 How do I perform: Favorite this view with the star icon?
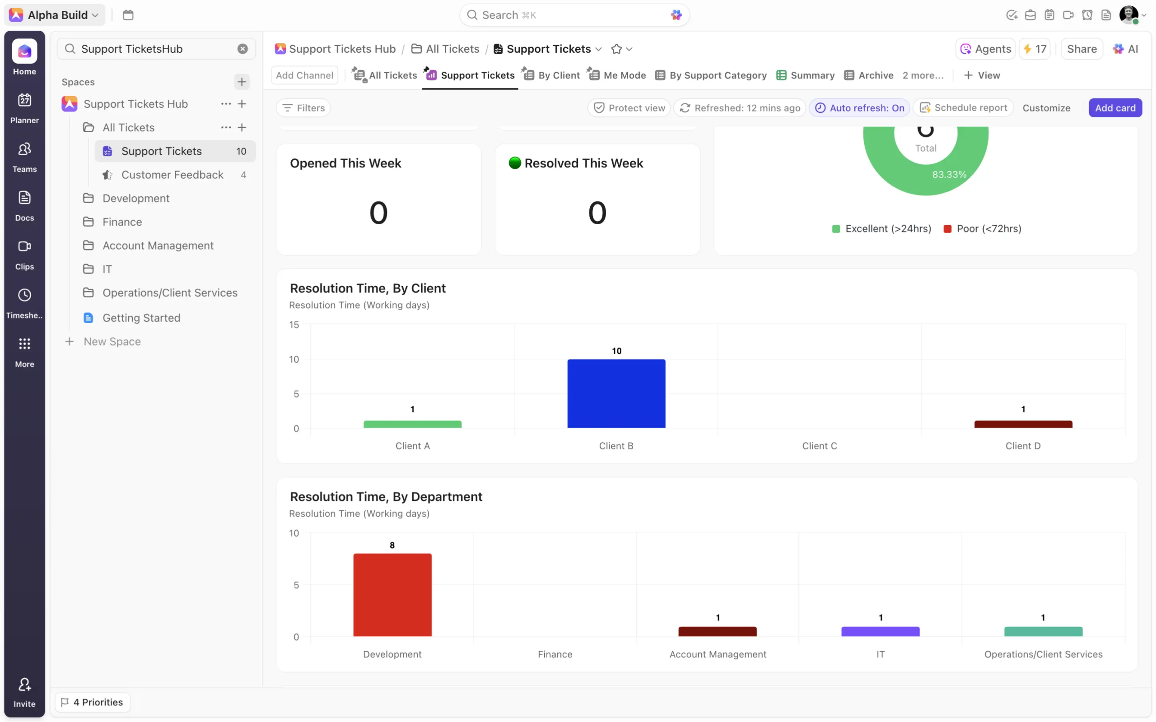616,49
